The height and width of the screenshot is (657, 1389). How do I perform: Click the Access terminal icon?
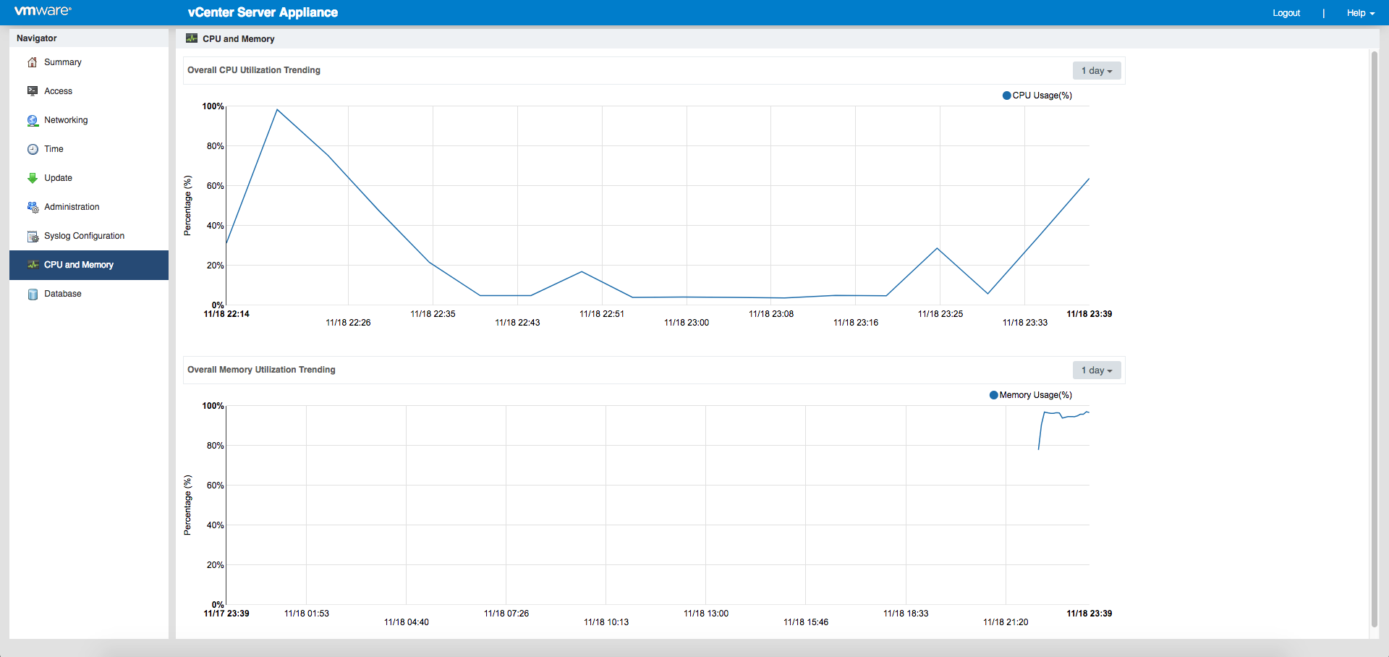[33, 91]
